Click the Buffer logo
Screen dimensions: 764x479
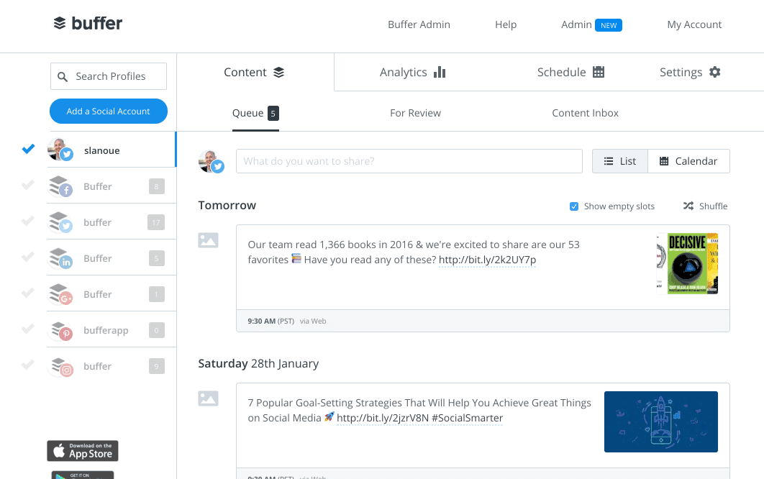click(87, 22)
